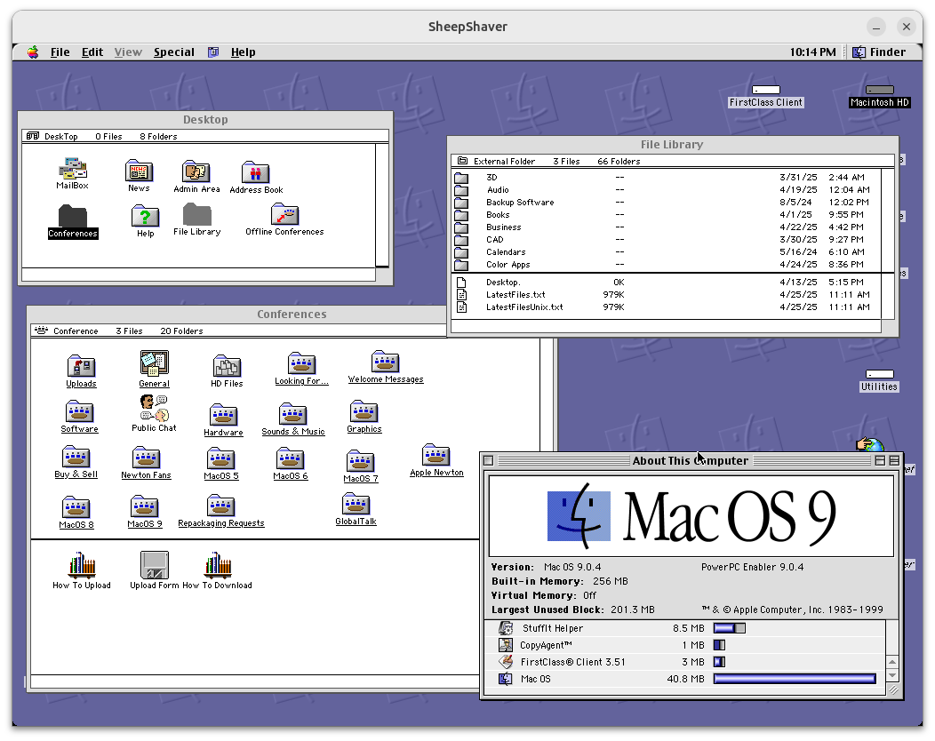Viewport: 935px width, 741px height.
Task: Open the Finder application menu
Action: [879, 52]
